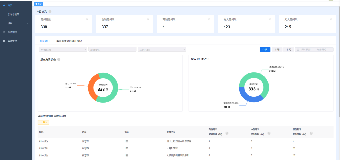Click calendar icon in date range picker
The width and height of the screenshot is (340, 160).
coord(298,50)
